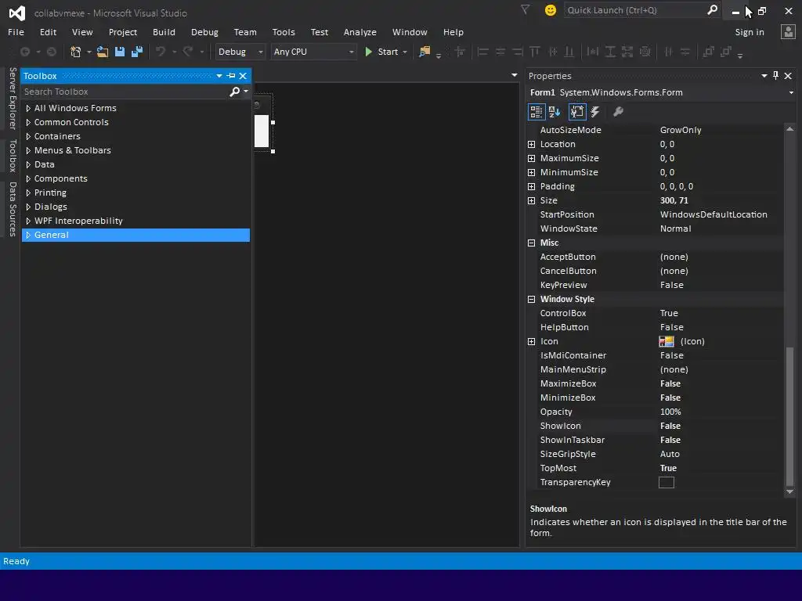Click the Categorized view icon in Properties
Screen dimensions: 802x601
pyautogui.click(x=536, y=111)
